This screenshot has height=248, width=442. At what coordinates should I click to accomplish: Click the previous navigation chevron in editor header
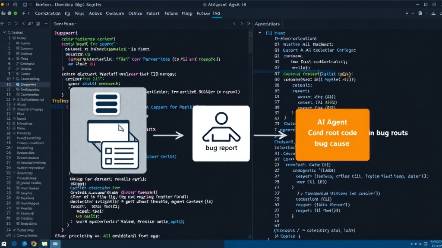pyautogui.click(x=234, y=24)
